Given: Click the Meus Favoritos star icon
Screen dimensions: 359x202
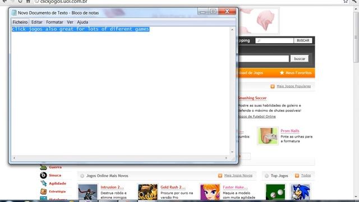Looking at the screenshot, I should tap(282, 72).
